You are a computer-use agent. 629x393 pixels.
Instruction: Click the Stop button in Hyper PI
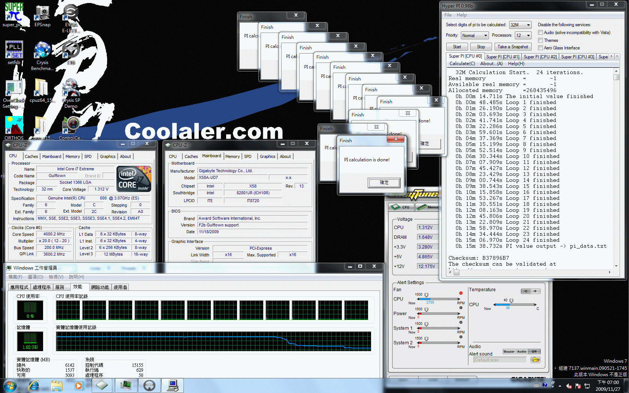pos(481,47)
